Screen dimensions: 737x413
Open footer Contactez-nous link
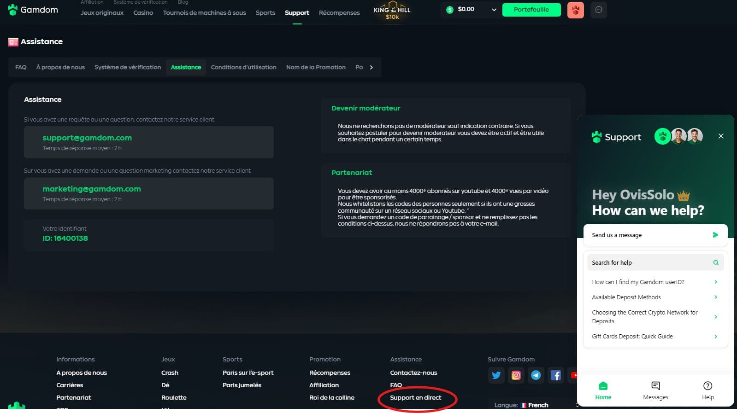tap(413, 372)
